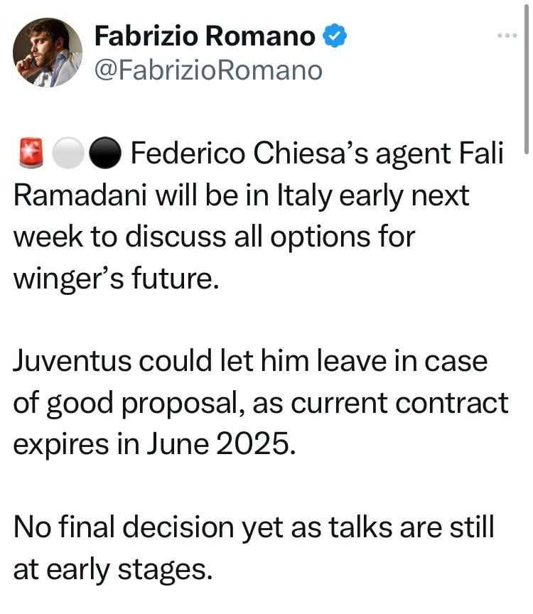Click the text "at early stages."
This screenshot has height=614, width=533.
coord(113,570)
